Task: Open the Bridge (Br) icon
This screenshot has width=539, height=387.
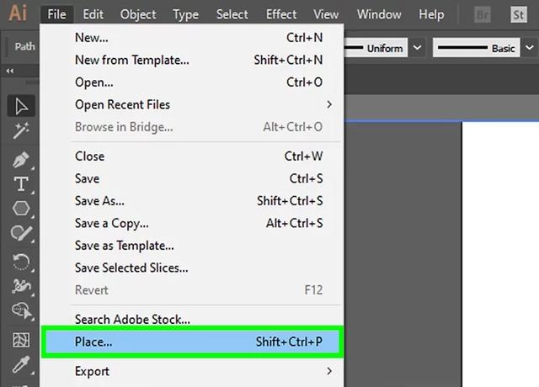Action: 483,14
